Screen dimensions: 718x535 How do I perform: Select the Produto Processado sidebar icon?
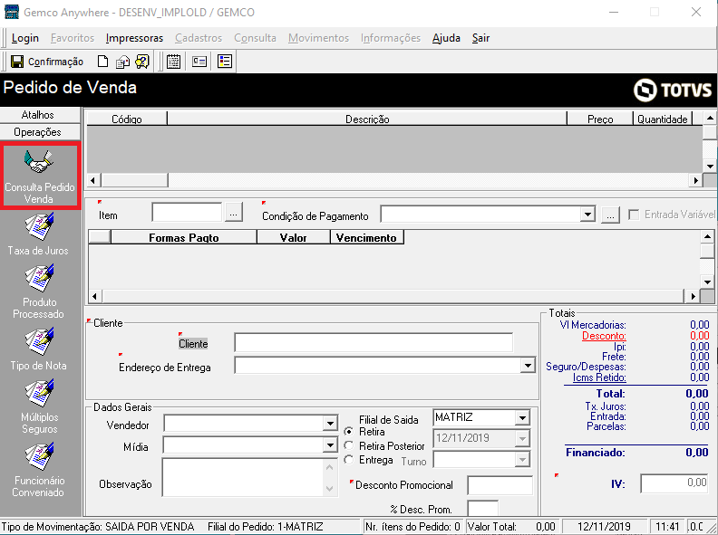tap(39, 292)
